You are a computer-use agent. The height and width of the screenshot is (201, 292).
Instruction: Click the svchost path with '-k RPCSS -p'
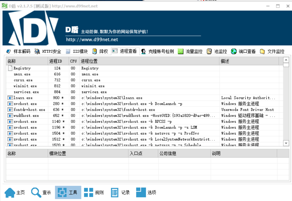tap(127, 122)
